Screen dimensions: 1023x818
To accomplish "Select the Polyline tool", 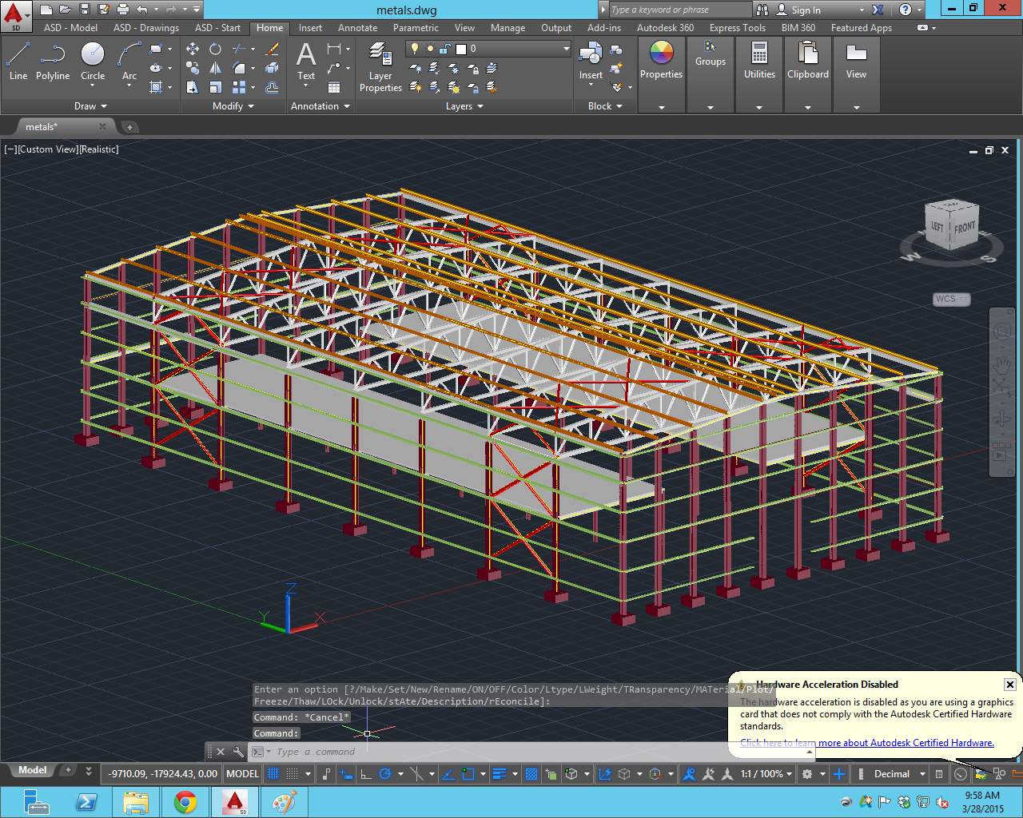I will coord(53,64).
